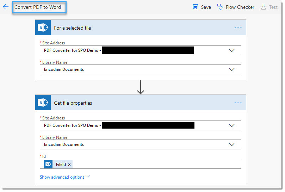
Task: Click Encodian Documents text in Get file properties
Action: [64, 144]
